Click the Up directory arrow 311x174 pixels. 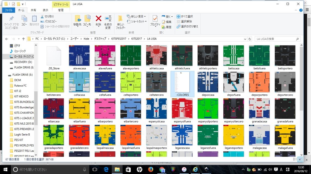(x=23, y=39)
